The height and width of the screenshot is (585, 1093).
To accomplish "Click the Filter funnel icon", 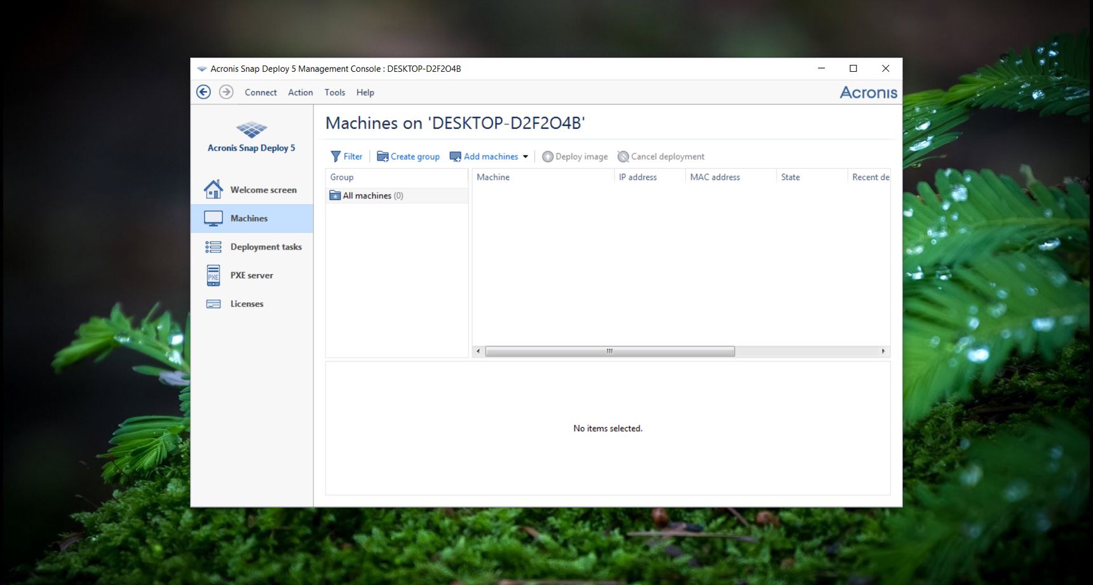I will pos(336,156).
